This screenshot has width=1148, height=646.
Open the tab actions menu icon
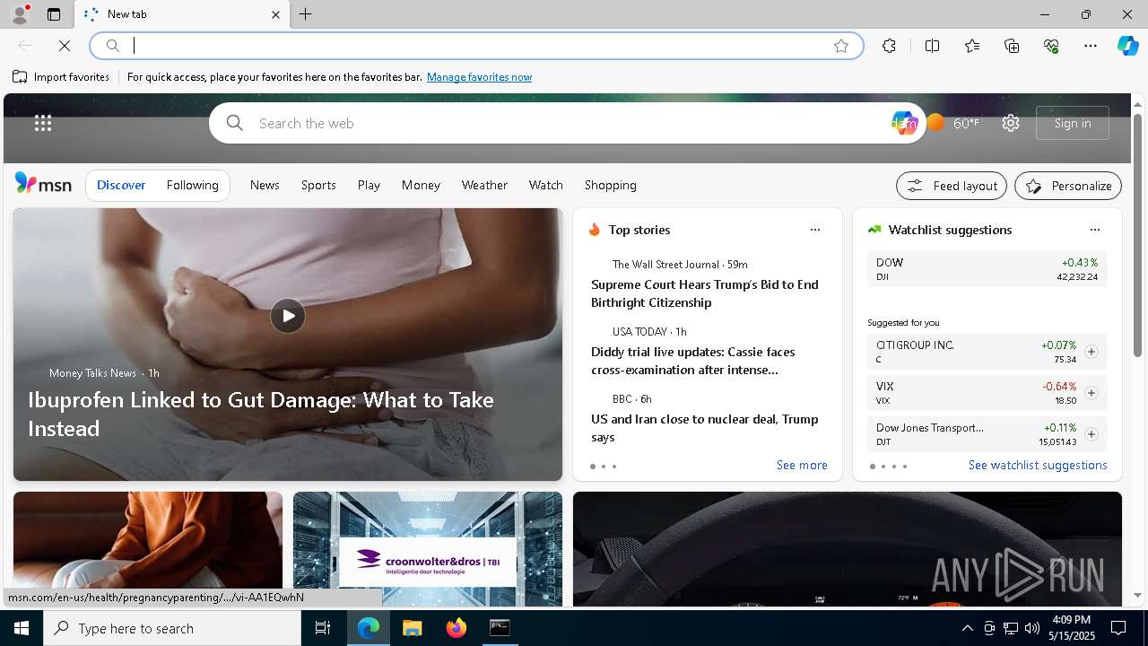point(54,14)
